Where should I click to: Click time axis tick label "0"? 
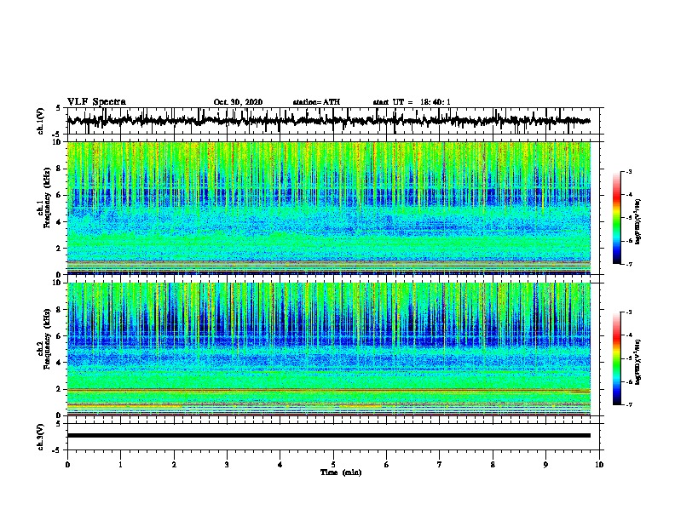click(67, 465)
